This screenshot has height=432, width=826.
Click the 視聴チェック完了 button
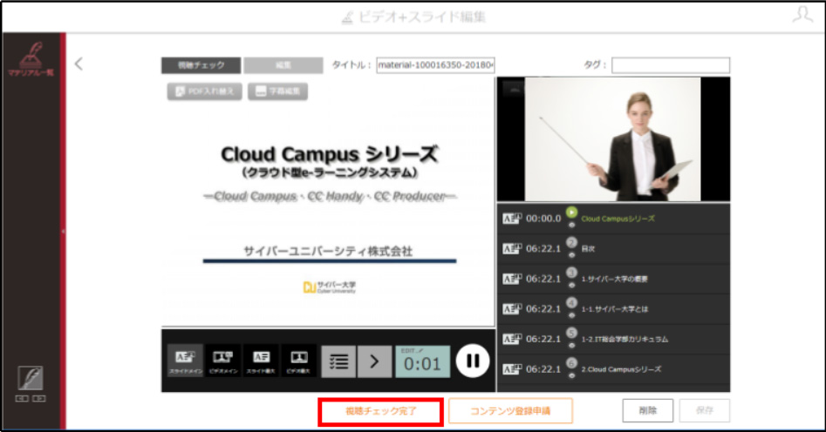pos(381,411)
